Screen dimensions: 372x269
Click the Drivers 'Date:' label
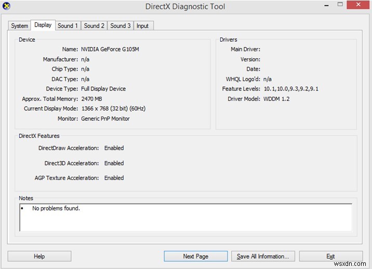(x=254, y=69)
